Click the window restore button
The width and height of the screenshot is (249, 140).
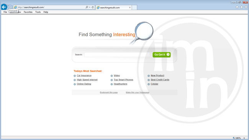click(239, 2)
